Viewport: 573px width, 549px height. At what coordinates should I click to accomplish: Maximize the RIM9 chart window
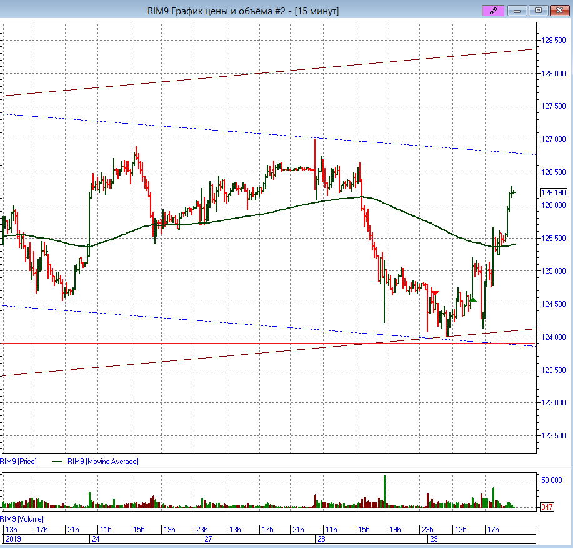tap(537, 11)
